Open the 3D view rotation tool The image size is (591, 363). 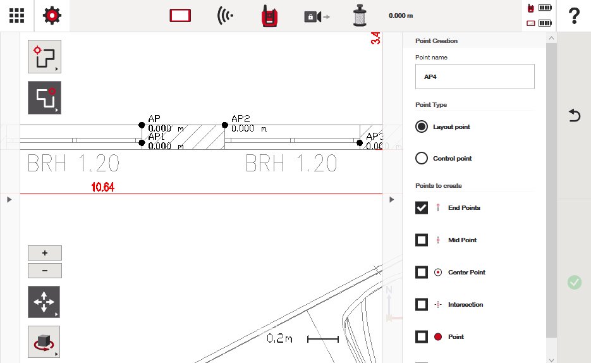(44, 341)
